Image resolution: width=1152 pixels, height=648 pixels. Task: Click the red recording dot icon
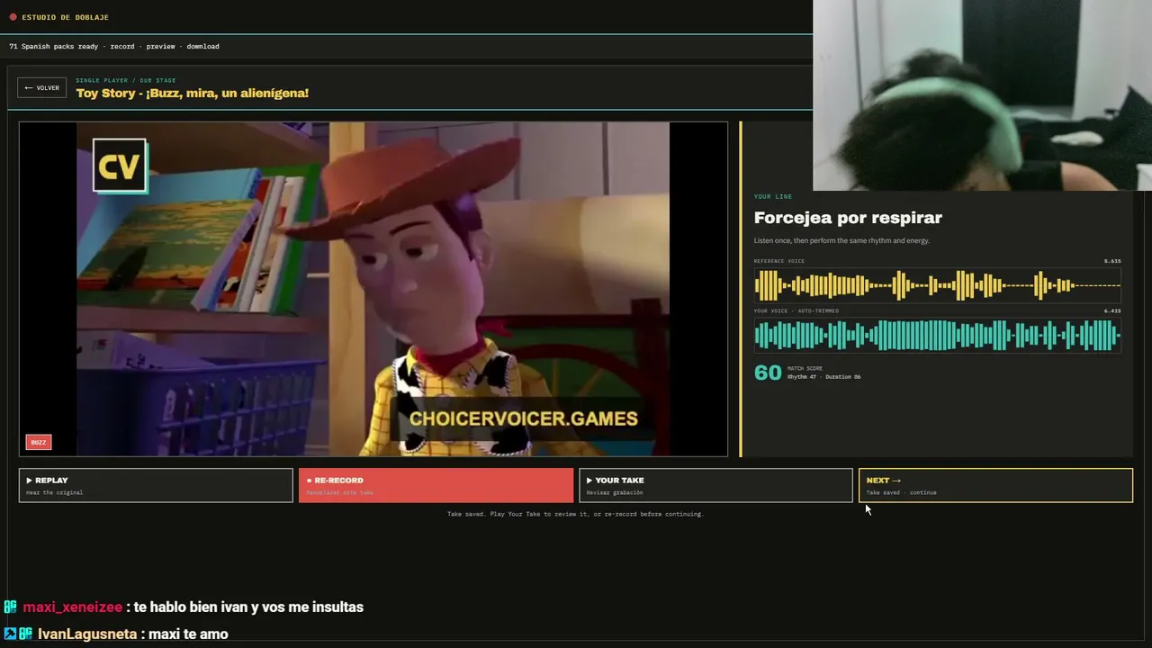click(x=13, y=17)
